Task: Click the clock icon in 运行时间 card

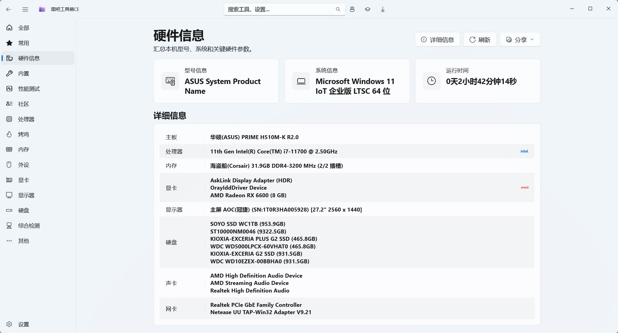Action: (432, 81)
